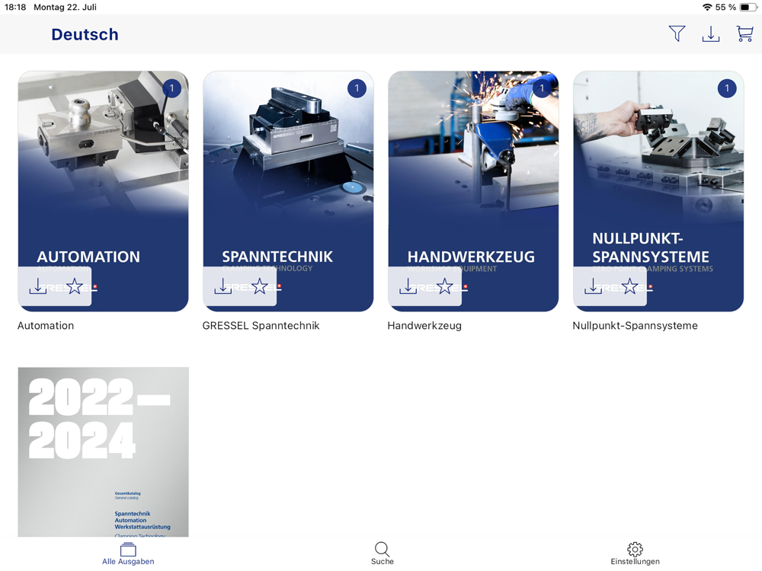Download the Automation catalog
The height and width of the screenshot is (571, 762).
click(x=38, y=286)
